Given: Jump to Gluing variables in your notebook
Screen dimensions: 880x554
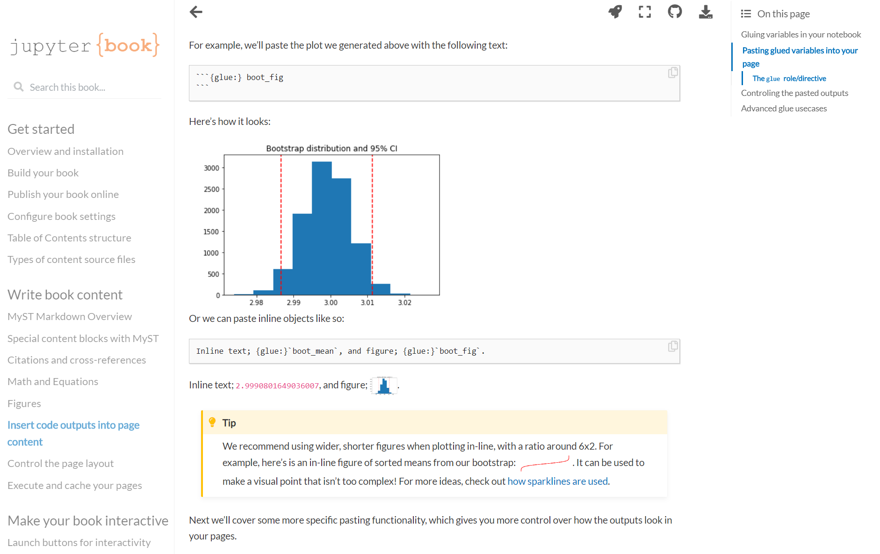Looking at the screenshot, I should click(801, 34).
